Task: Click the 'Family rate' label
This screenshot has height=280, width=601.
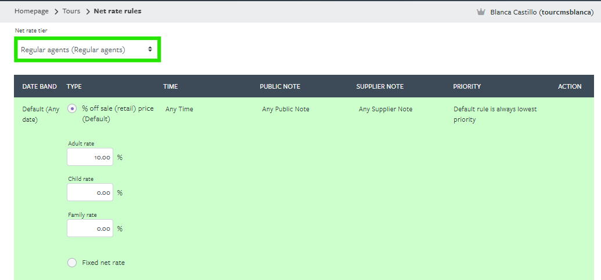Action: 82,215
